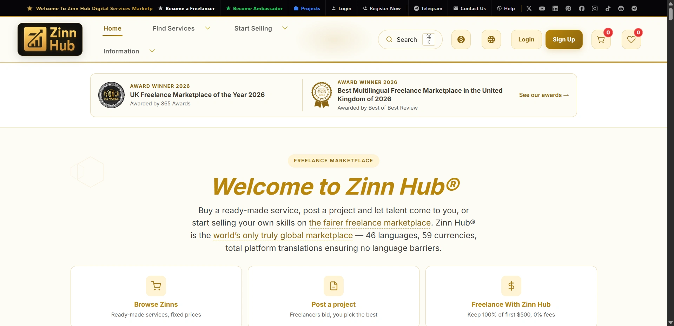Open the currency selector dollar icon
The image size is (674, 326).
coord(461,39)
